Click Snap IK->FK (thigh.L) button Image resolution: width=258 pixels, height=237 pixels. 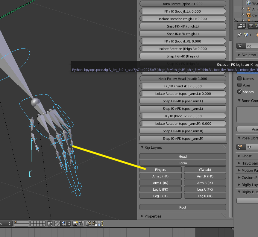[183, 34]
